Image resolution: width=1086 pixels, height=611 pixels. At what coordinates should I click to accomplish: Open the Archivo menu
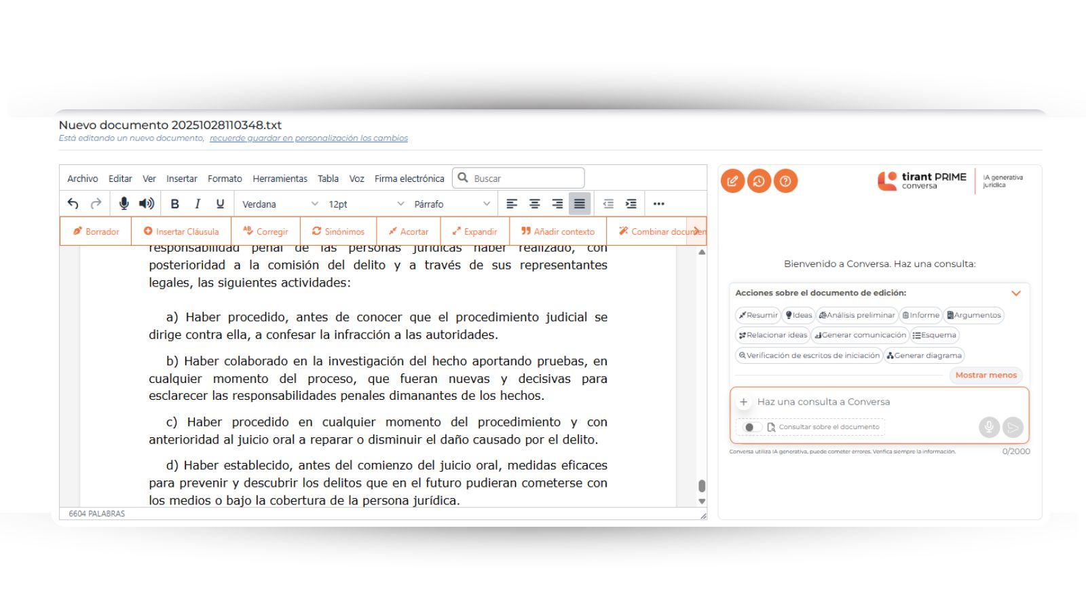pyautogui.click(x=82, y=179)
